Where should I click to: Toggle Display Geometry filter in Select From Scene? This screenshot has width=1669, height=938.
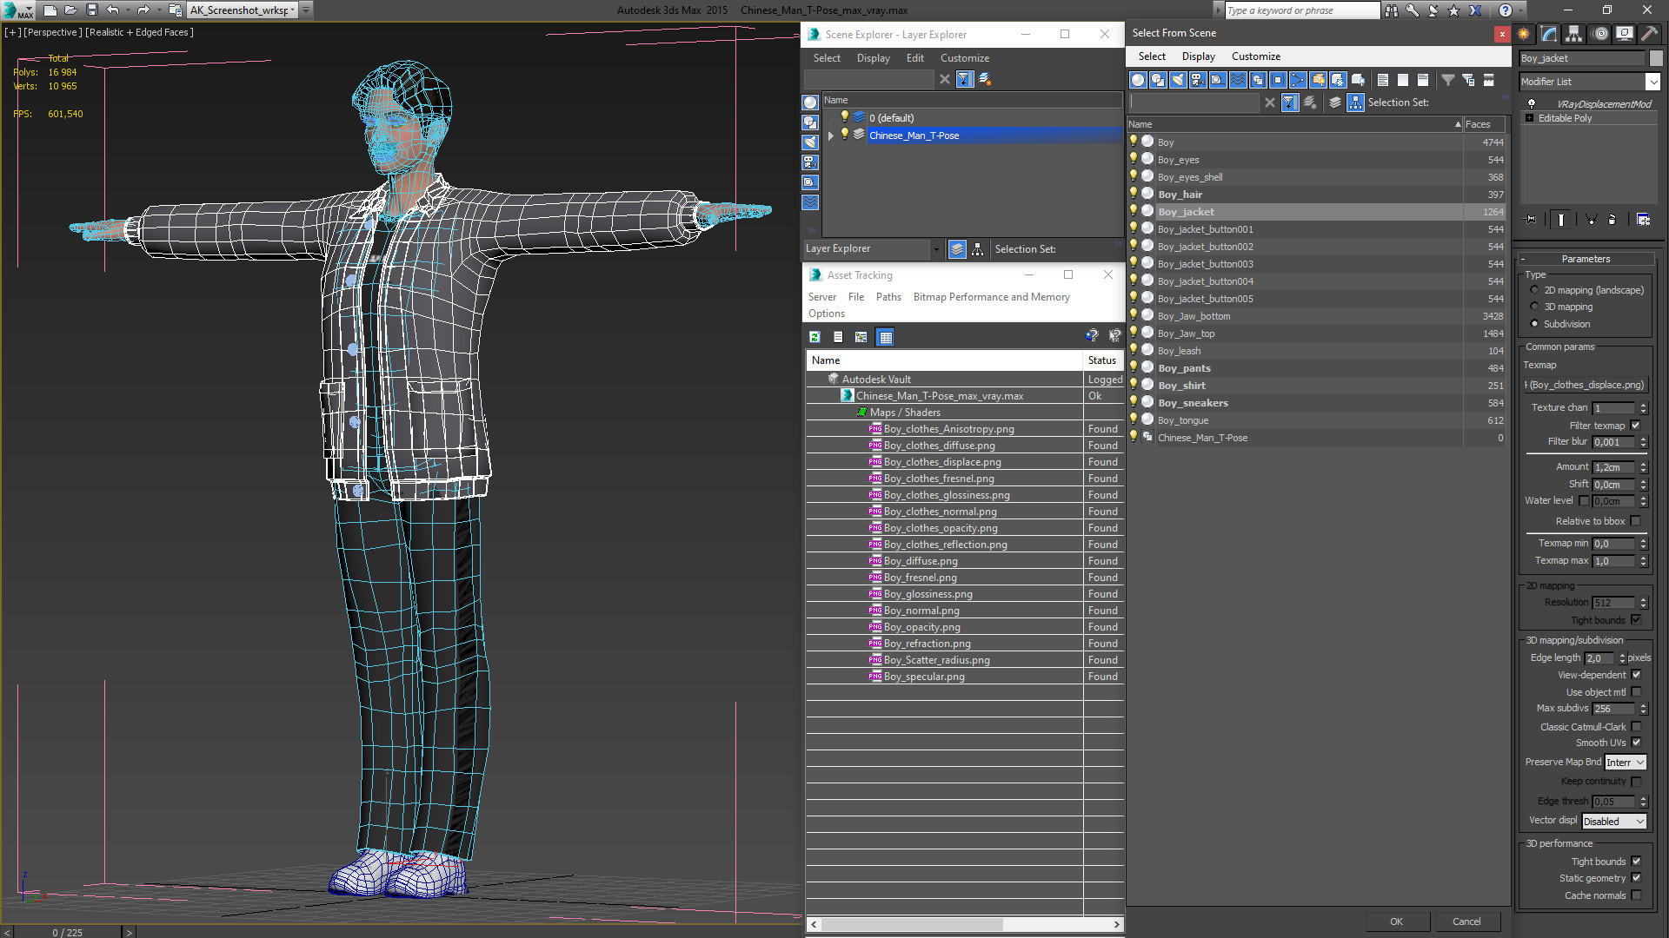click(x=1138, y=80)
